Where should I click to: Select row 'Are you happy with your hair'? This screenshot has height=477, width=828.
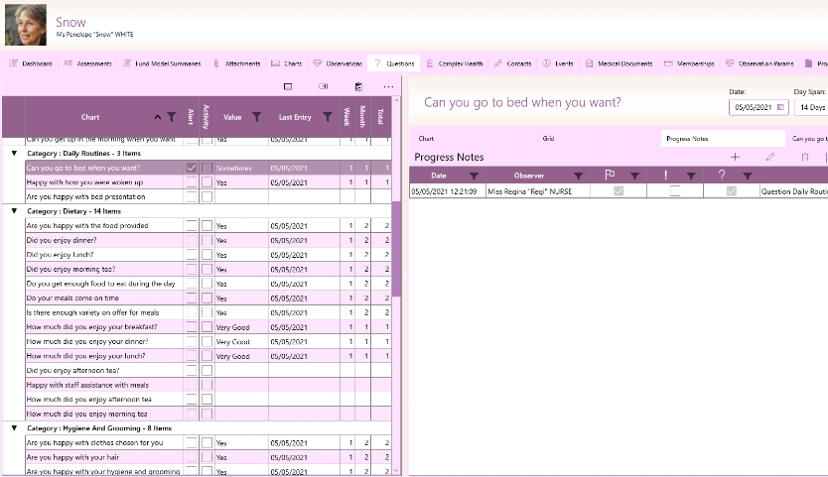(208, 457)
